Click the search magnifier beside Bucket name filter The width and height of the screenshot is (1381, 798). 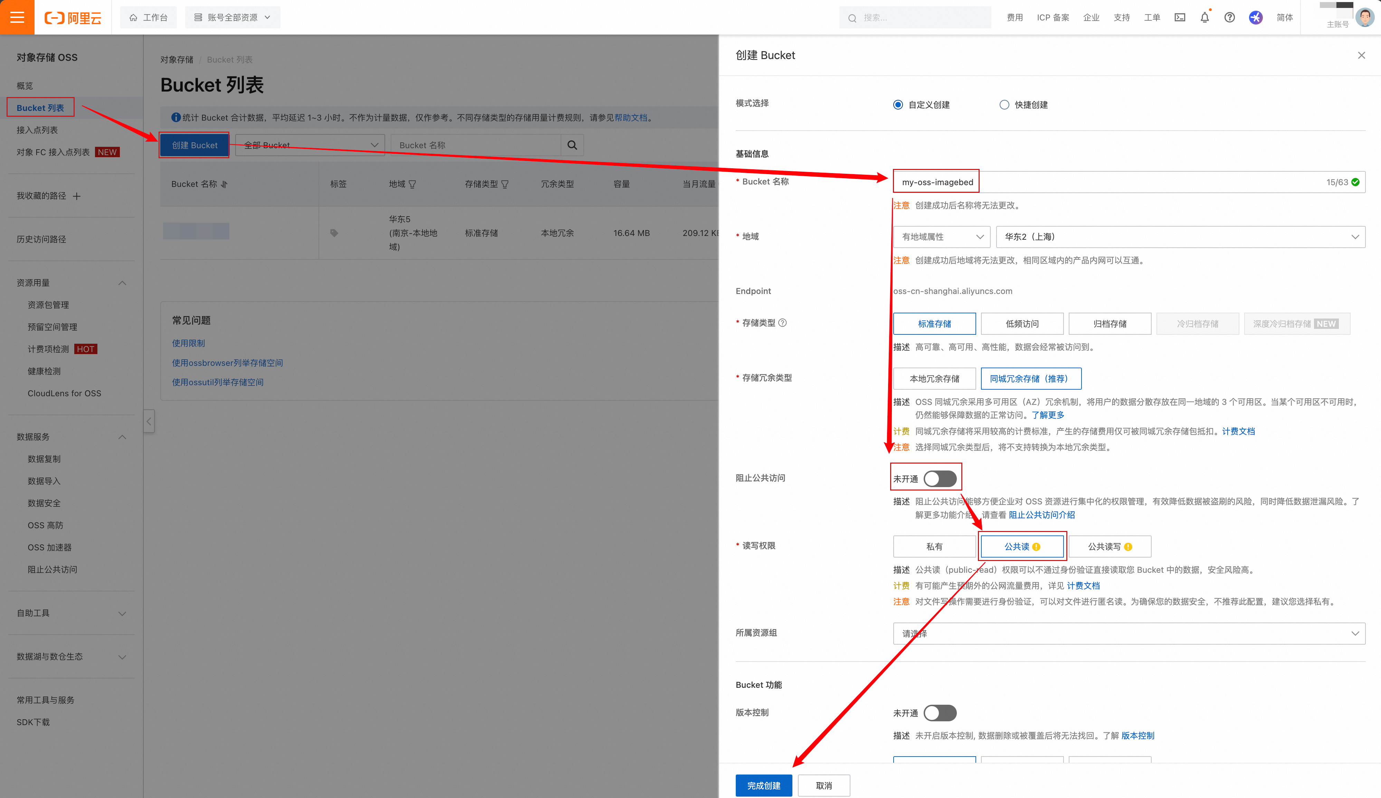pyautogui.click(x=572, y=145)
